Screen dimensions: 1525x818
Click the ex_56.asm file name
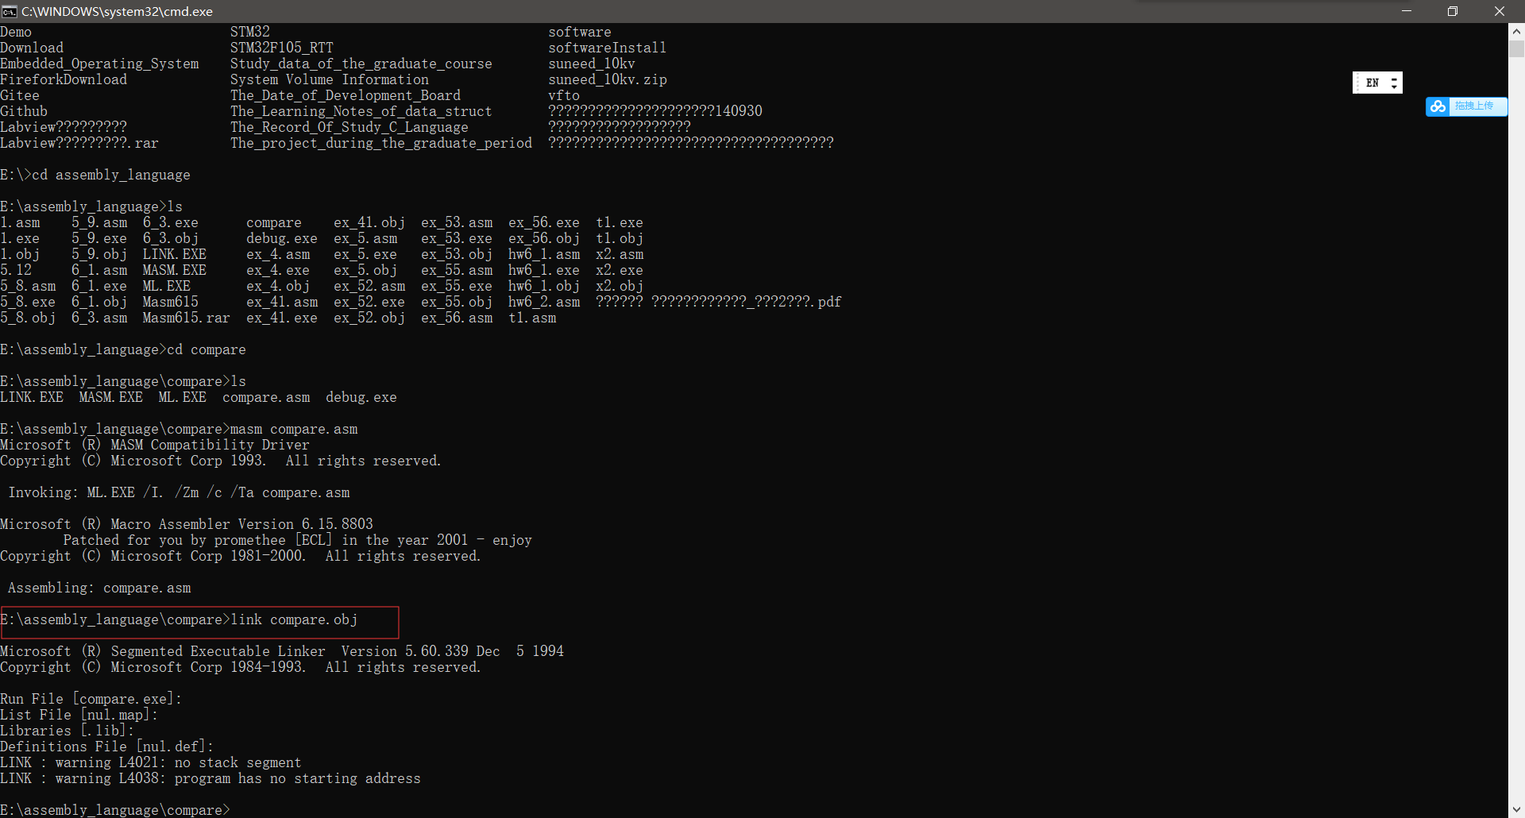pyautogui.click(x=457, y=318)
